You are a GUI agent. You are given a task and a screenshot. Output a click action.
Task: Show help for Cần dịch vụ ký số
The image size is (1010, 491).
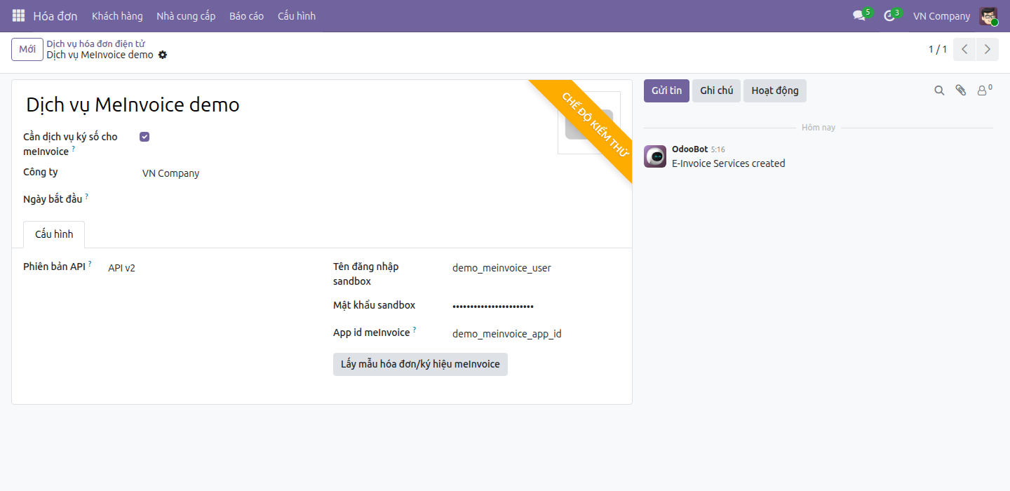[74, 149]
